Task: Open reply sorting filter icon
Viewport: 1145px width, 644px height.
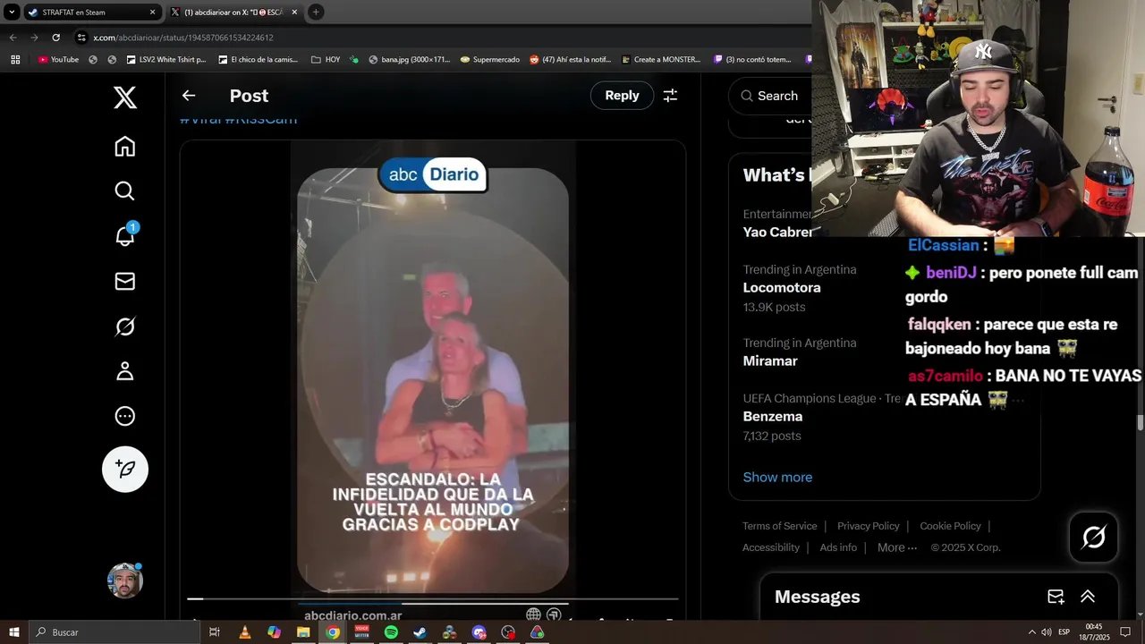Action: tap(670, 96)
